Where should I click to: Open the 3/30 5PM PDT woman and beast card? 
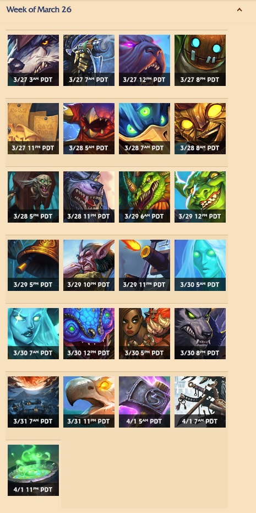click(x=144, y=334)
